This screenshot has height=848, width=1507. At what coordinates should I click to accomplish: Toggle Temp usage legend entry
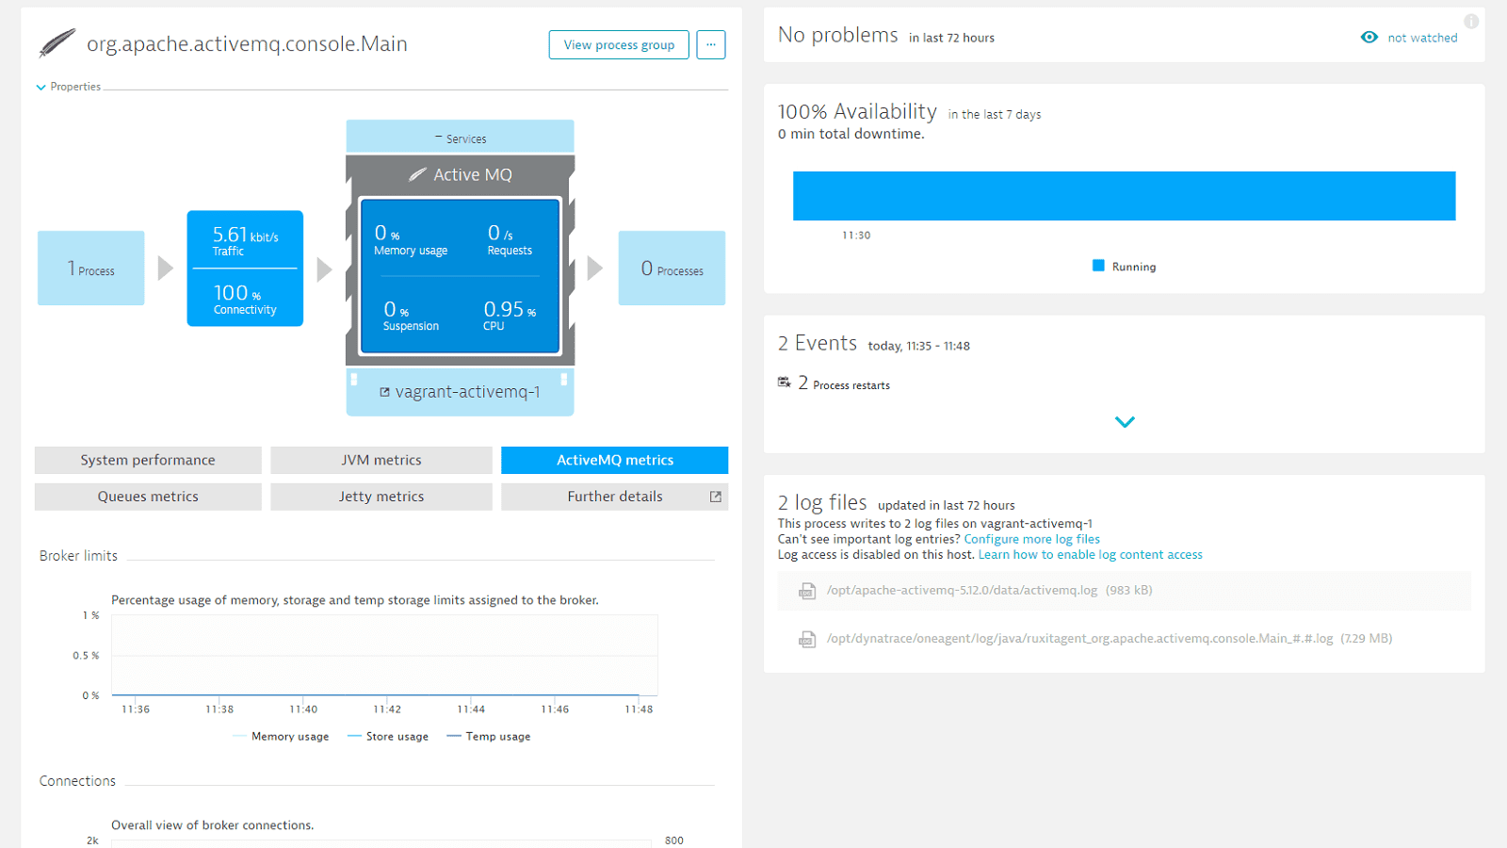489,737
